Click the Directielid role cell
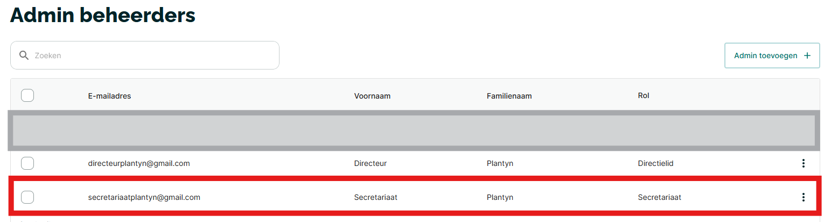The width and height of the screenshot is (831, 222). click(655, 163)
